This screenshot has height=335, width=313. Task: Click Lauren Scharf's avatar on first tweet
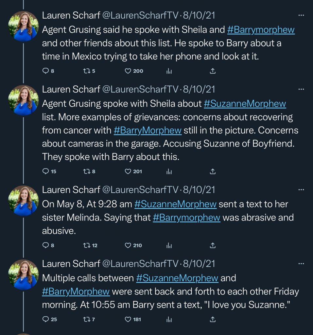[24, 26]
